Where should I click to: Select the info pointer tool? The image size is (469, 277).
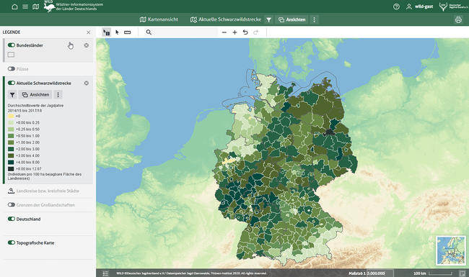tap(107, 32)
